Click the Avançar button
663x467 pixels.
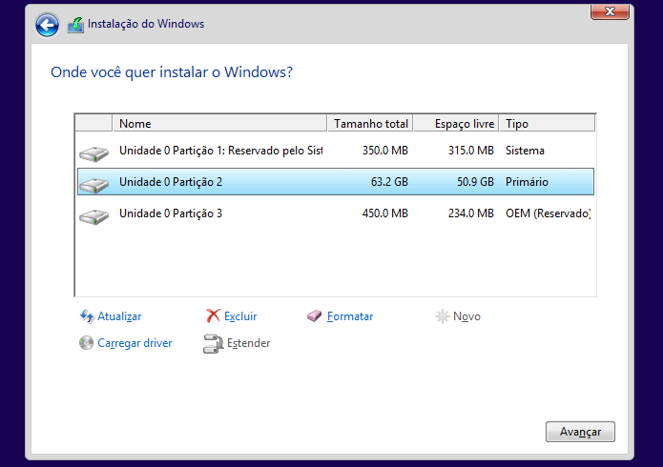(x=580, y=432)
